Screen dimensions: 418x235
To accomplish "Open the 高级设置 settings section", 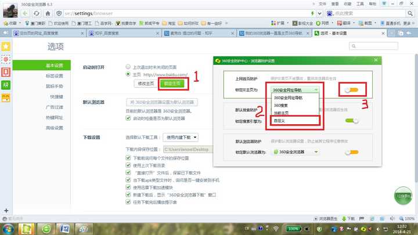I will (55, 128).
